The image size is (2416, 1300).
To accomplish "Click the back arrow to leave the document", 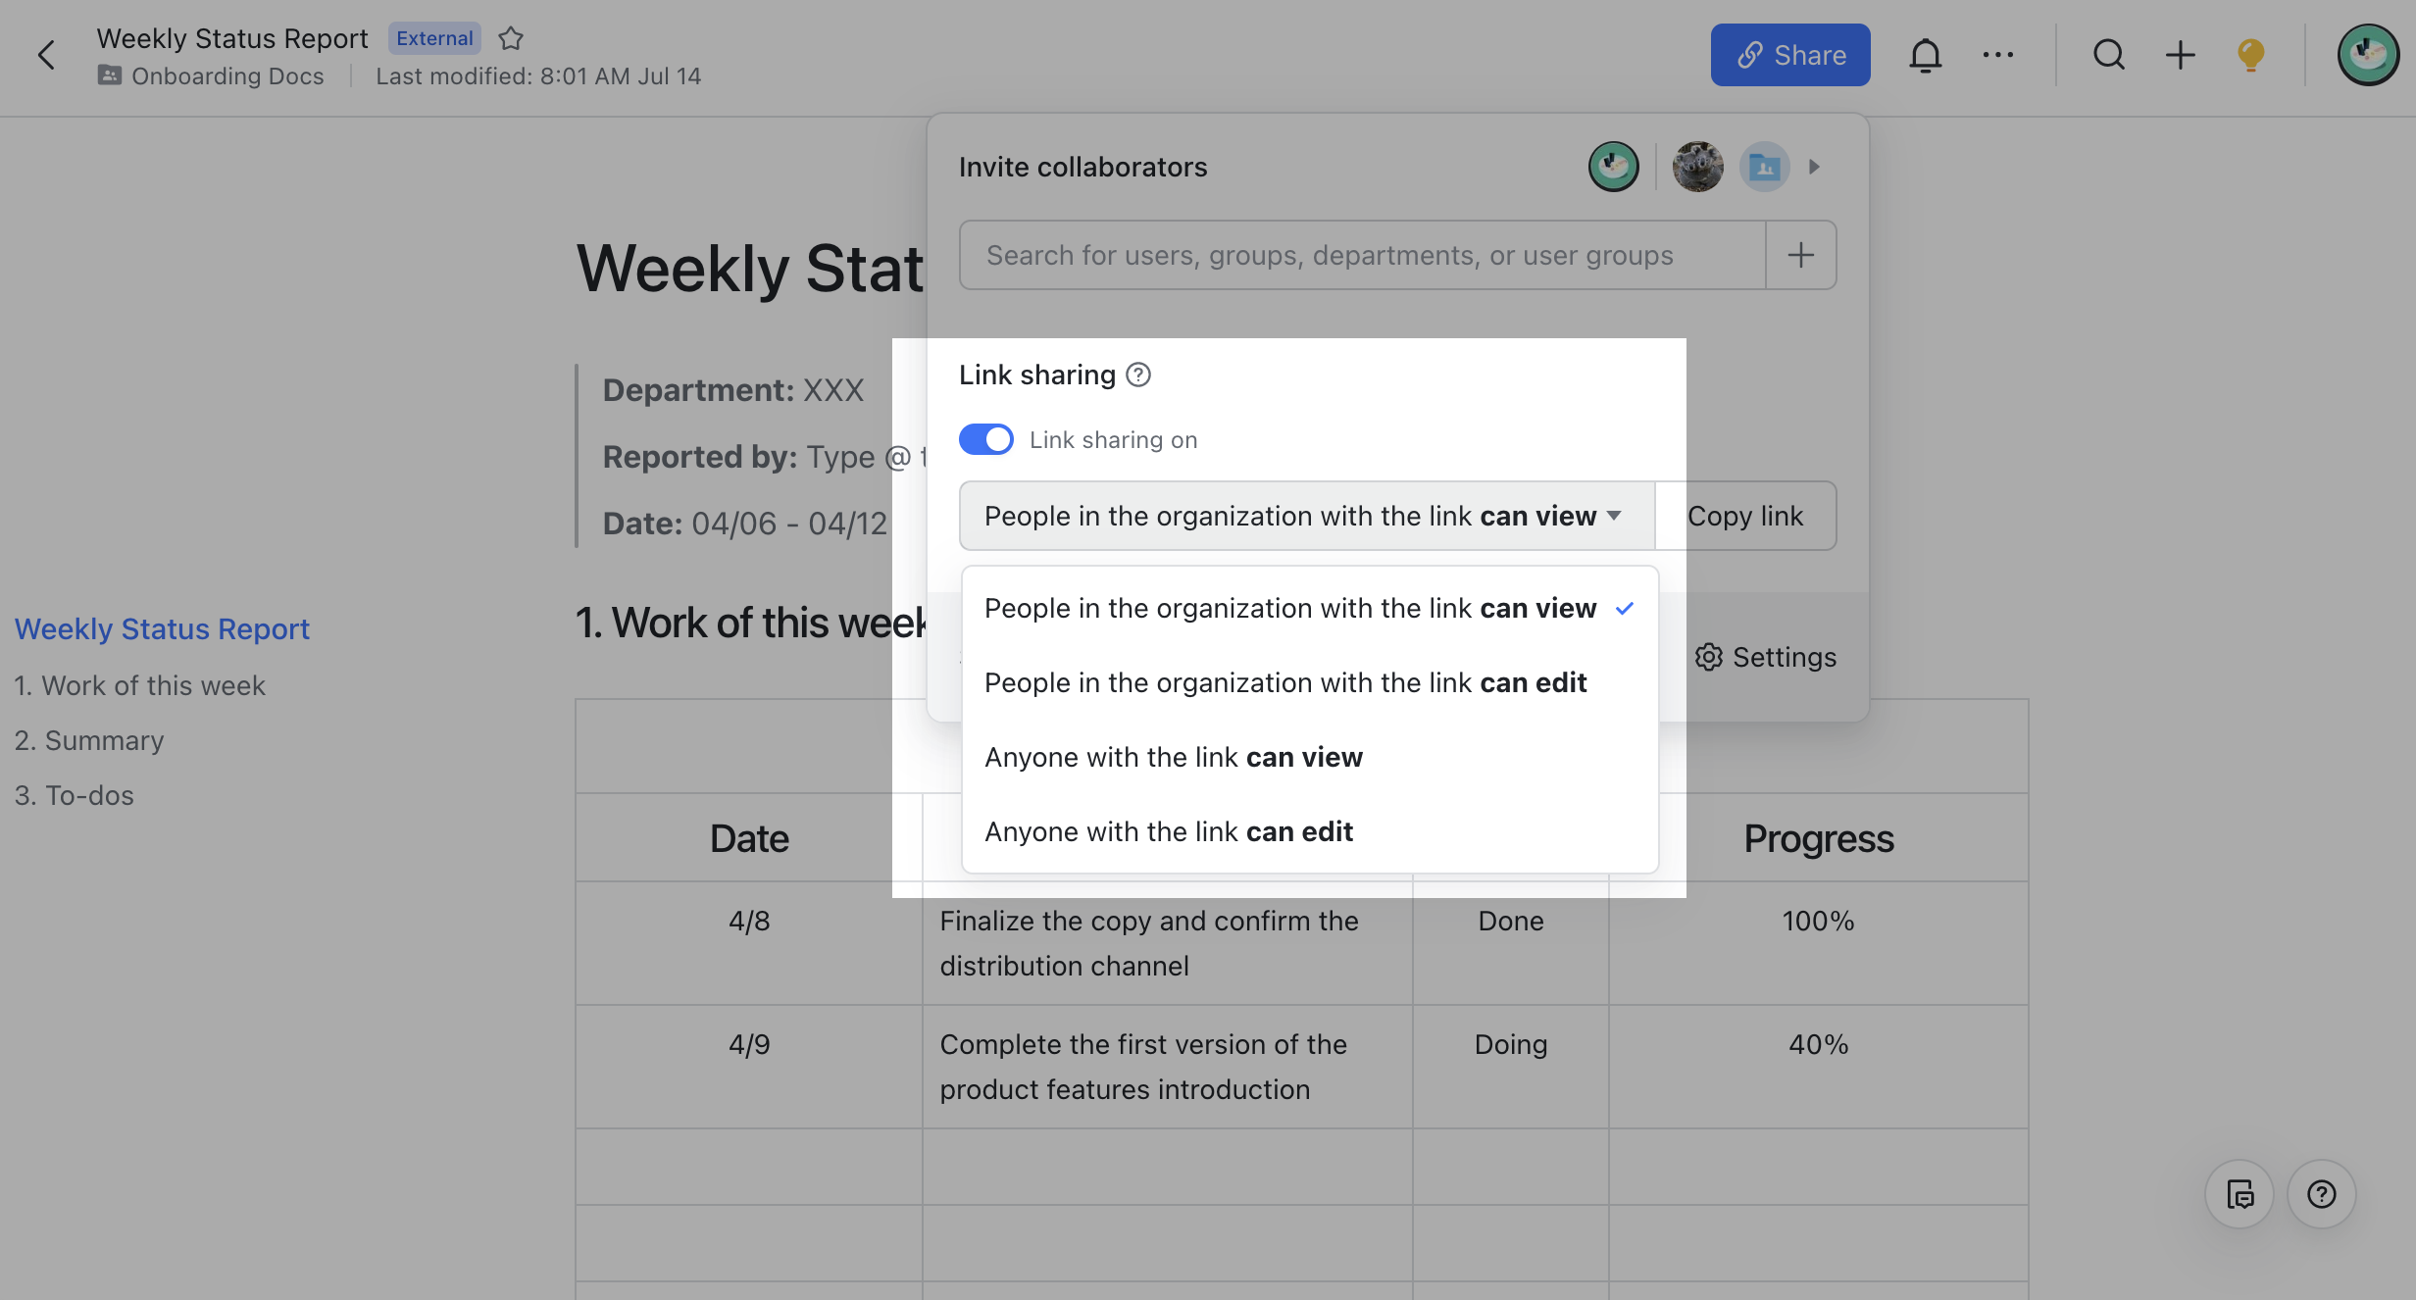I will coord(47,55).
